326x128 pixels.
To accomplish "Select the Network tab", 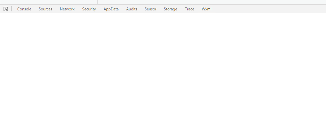I will pos(67,9).
